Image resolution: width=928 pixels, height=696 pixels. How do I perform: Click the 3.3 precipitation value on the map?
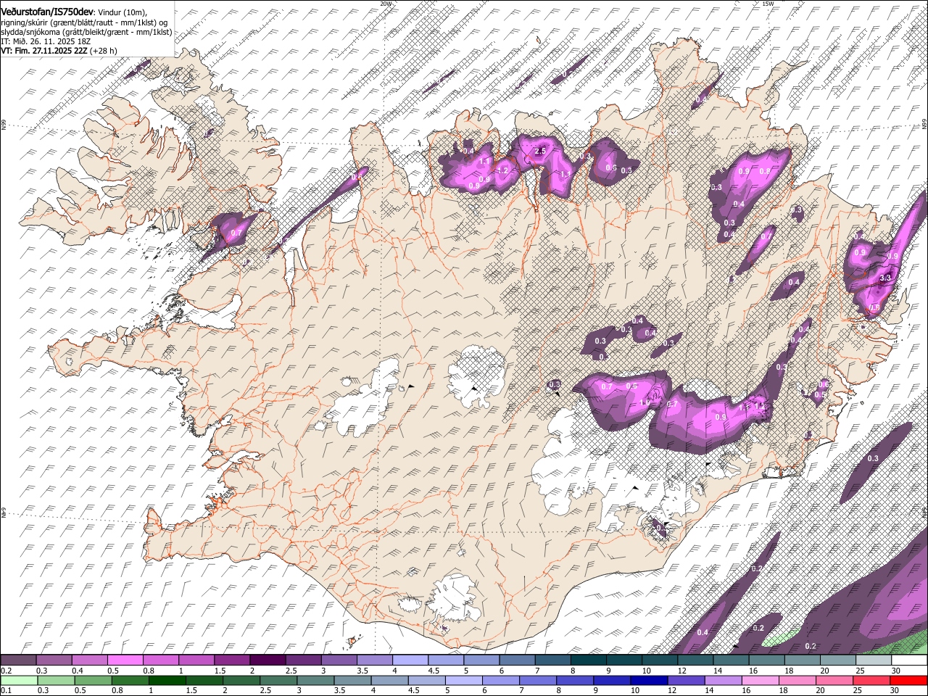point(885,278)
